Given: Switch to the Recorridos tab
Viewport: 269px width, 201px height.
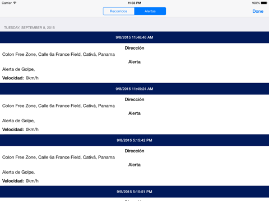Looking at the screenshot, I should tap(118, 11).
